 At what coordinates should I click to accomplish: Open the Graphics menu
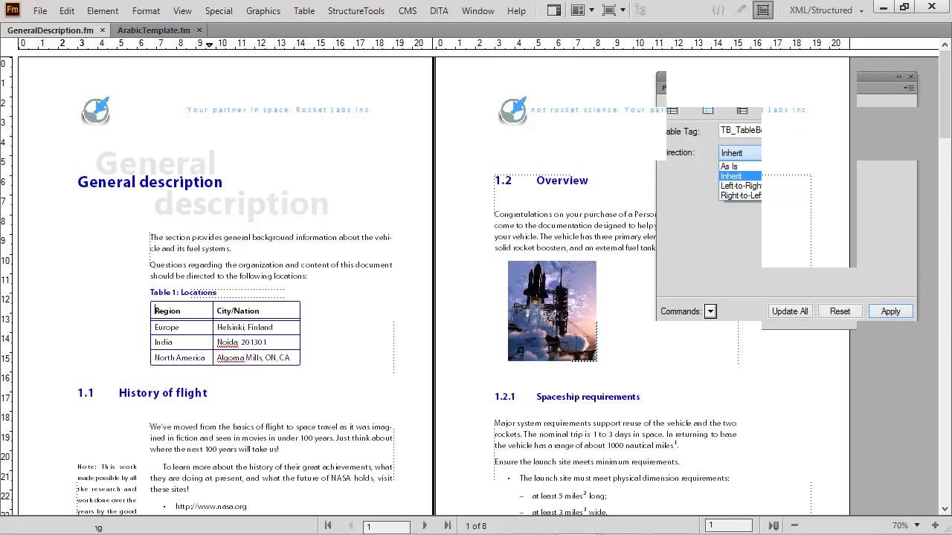263,10
